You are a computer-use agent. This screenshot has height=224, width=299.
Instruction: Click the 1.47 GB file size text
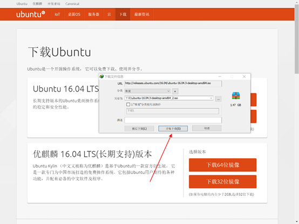point(236,105)
